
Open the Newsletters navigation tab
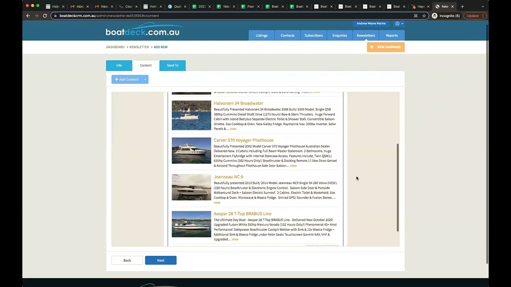(366, 35)
